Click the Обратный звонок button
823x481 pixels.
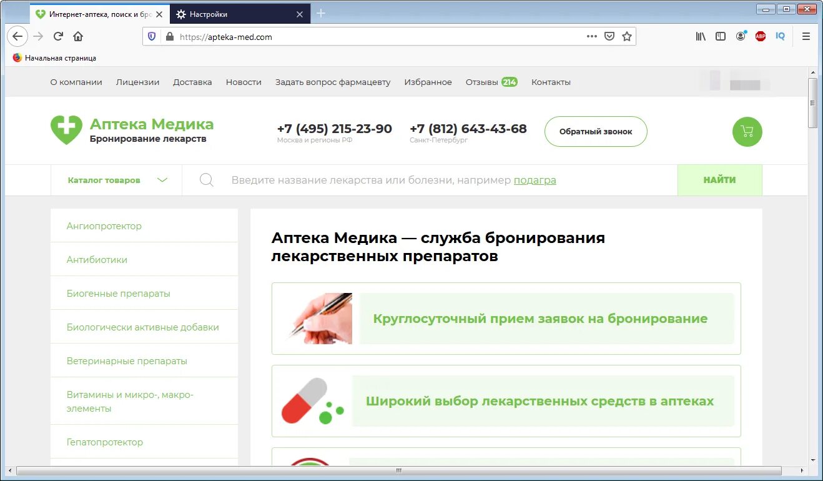(596, 132)
